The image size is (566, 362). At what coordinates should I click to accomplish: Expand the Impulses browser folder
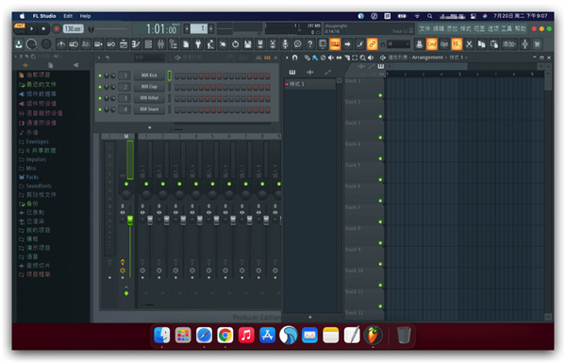pyautogui.click(x=32, y=159)
